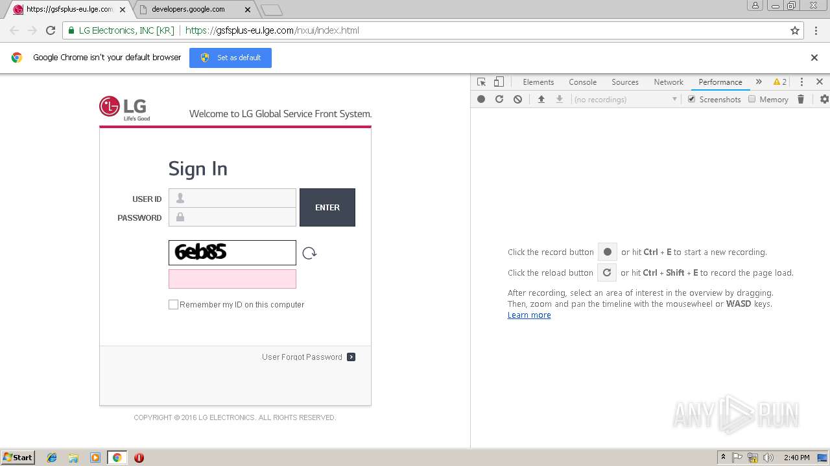Switch to the Network tab
The width and height of the screenshot is (830, 466).
(x=669, y=82)
